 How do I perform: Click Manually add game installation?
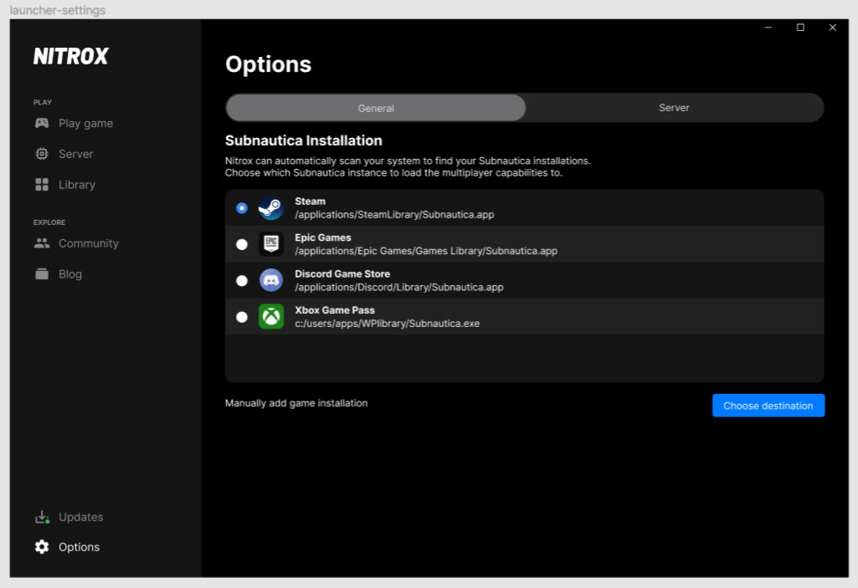tap(295, 402)
